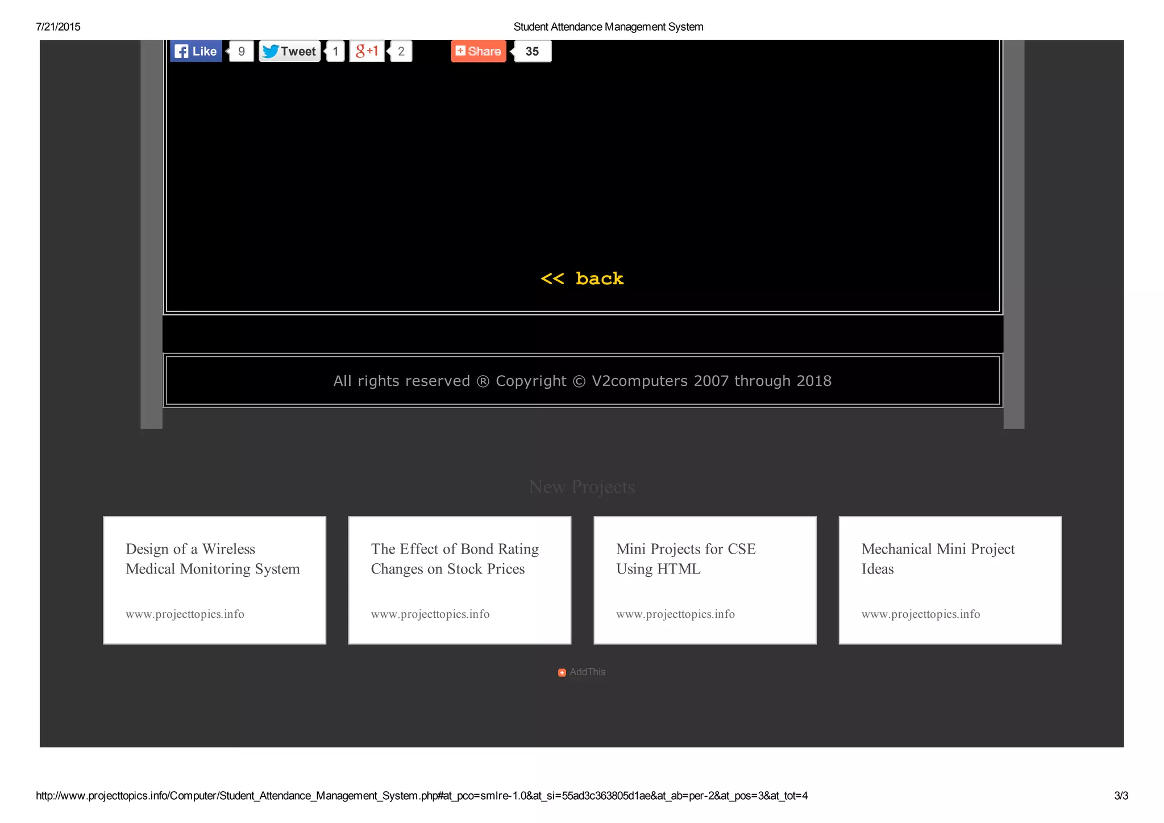The image size is (1164, 823).
Task: Open Mini Projects for CSE Using HTML card
Action: 705,580
